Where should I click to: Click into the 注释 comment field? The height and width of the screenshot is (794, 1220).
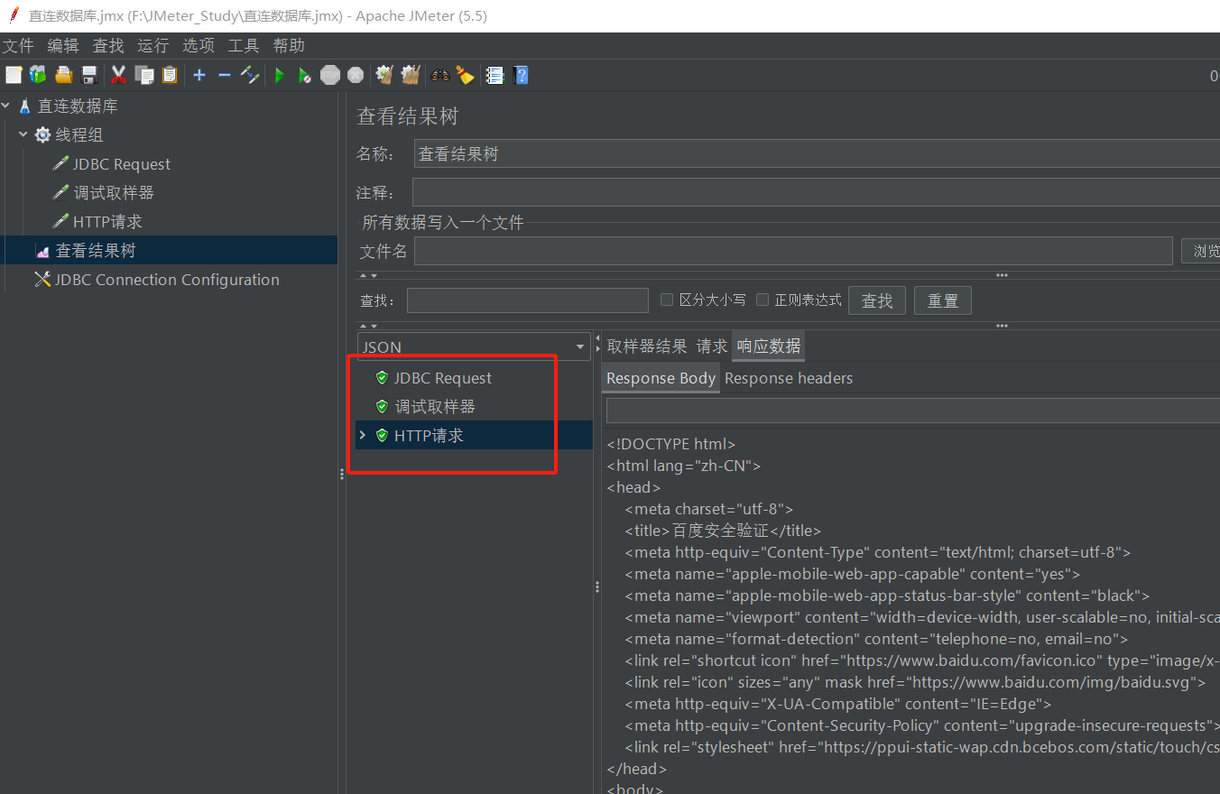point(816,192)
